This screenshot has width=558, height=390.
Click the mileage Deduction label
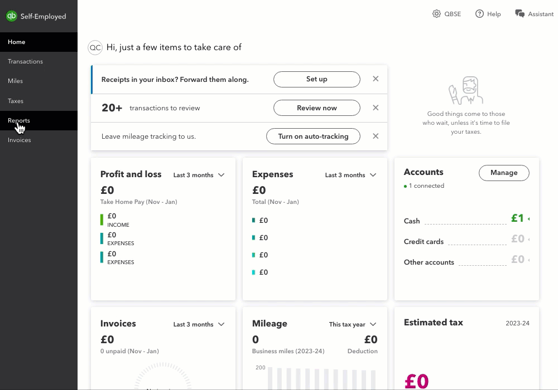pos(362,351)
